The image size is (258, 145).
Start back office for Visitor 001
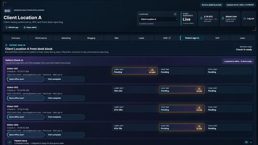coord(26,79)
